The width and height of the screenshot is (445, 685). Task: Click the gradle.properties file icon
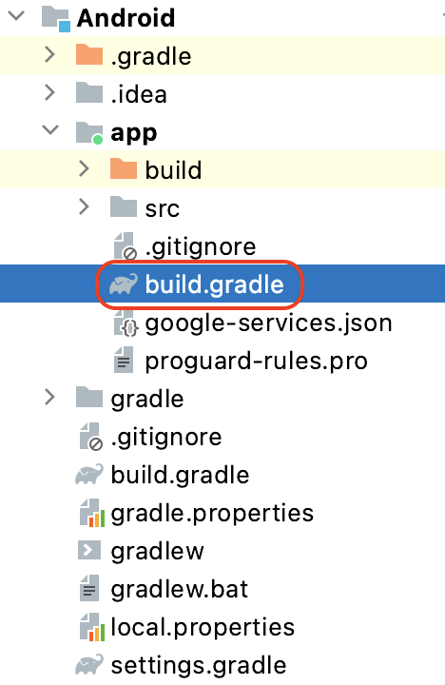[91, 513]
